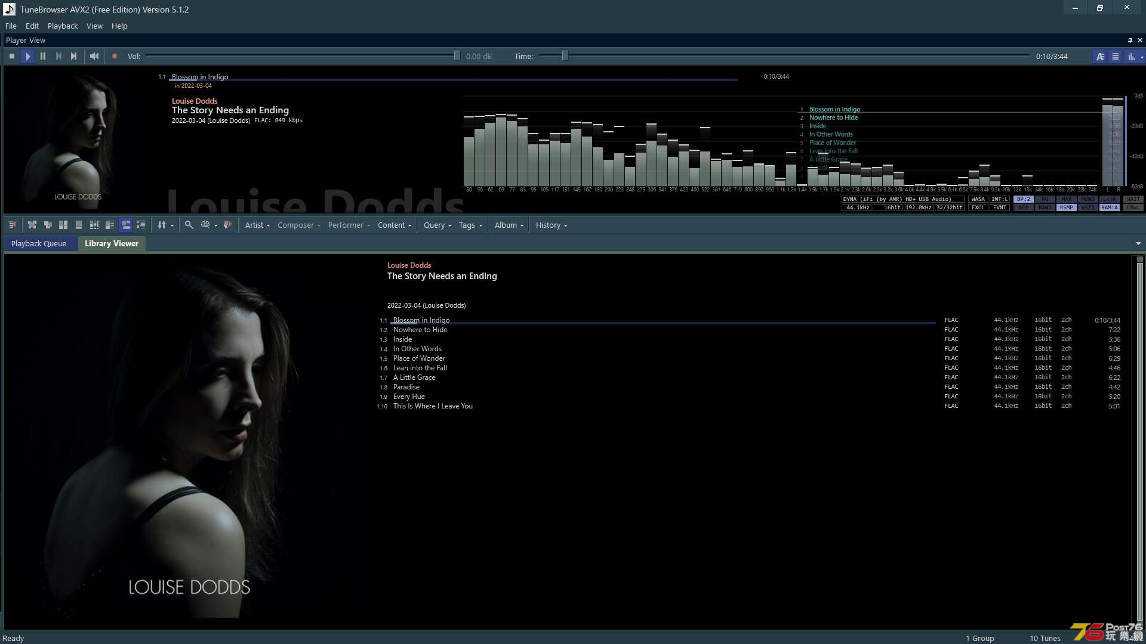Click the Play button in Player View
Image resolution: width=1146 pixels, height=644 pixels.
point(27,56)
